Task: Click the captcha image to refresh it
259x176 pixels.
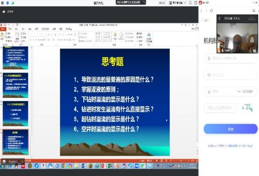Action: pyautogui.click(x=248, y=108)
